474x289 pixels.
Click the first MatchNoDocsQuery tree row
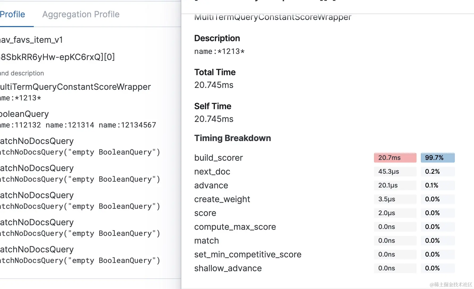click(37, 141)
